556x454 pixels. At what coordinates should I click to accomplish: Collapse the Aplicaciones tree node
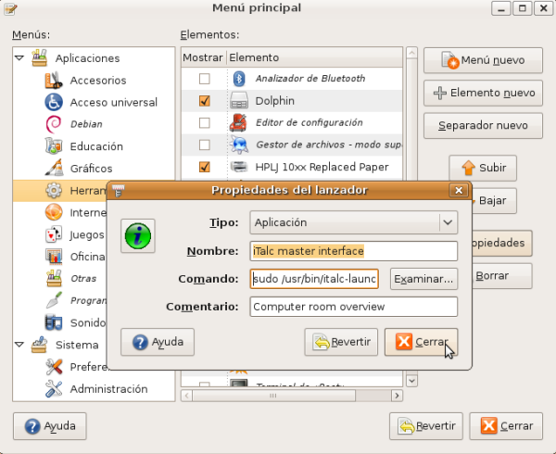point(19,58)
